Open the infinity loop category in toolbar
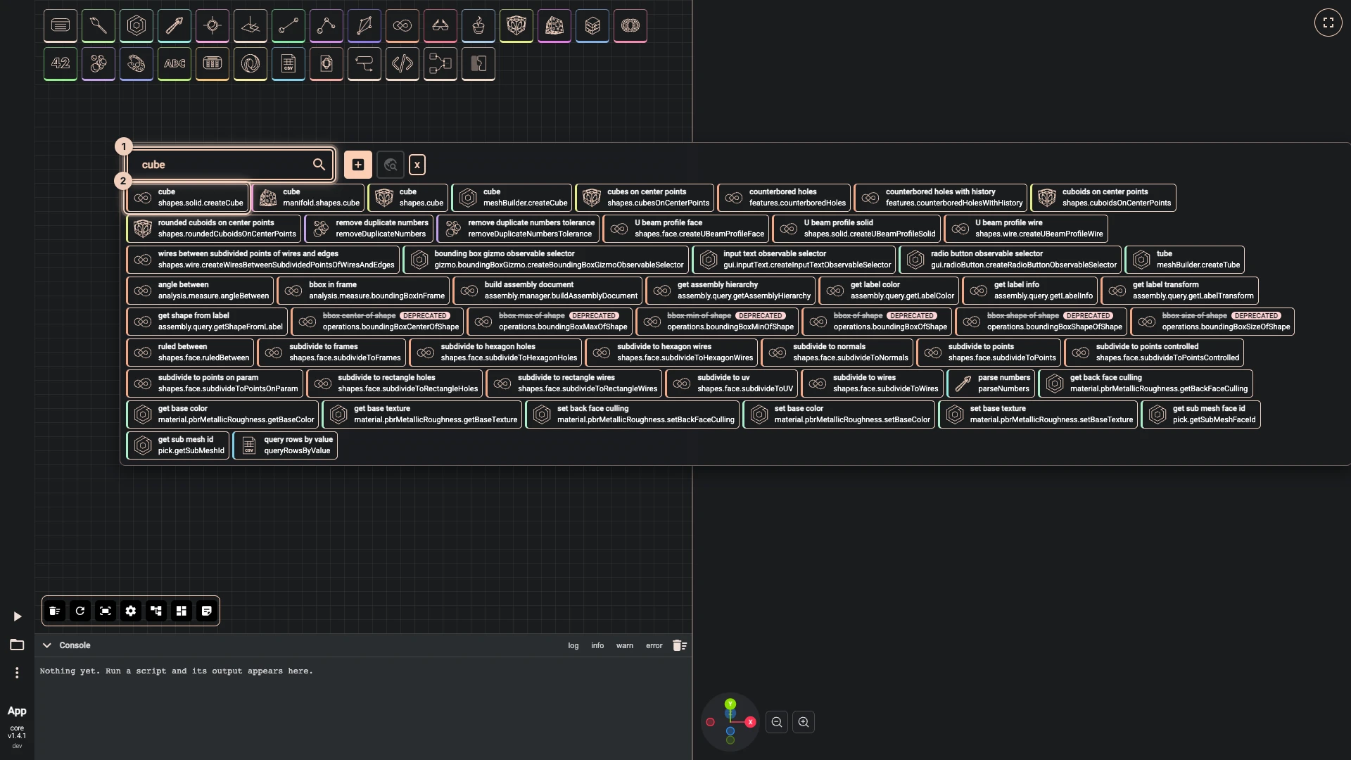Screen dimensions: 1351x760 click(x=402, y=26)
